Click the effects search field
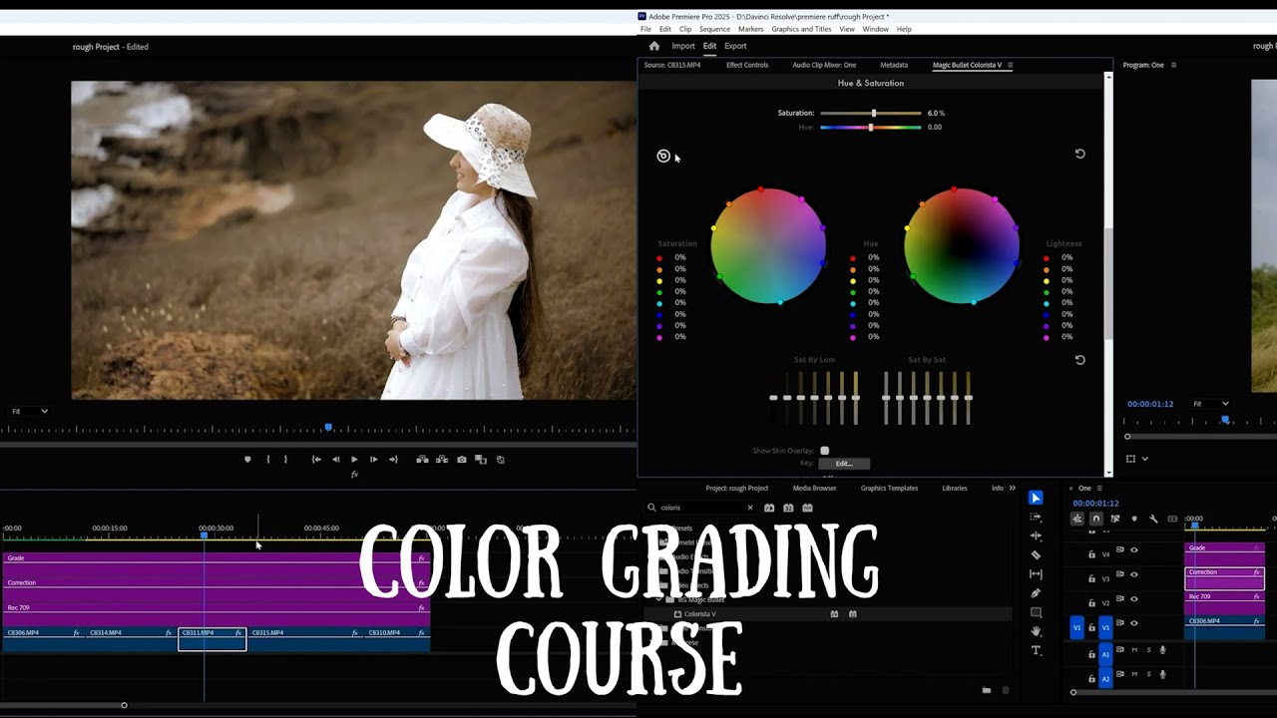 tap(701, 508)
